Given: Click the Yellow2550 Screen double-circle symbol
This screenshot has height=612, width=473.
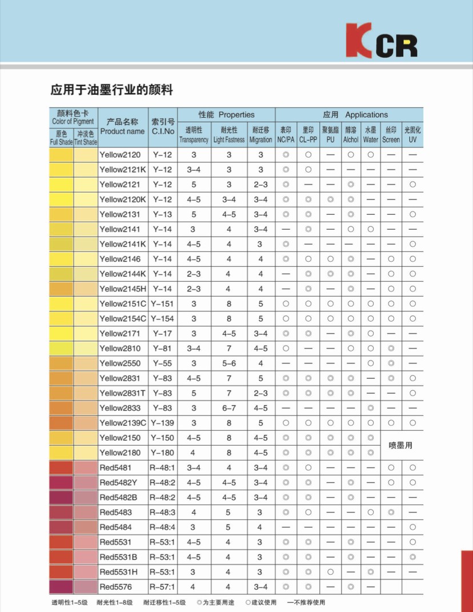Looking at the screenshot, I should click(391, 363).
